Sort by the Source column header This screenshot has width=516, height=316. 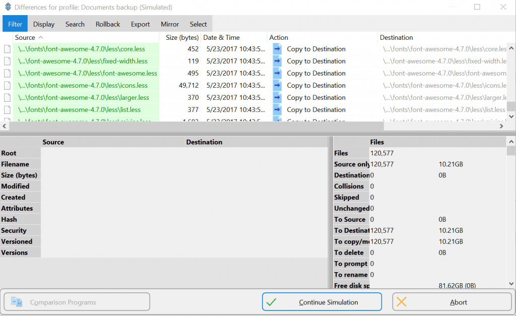pyautogui.click(x=86, y=37)
